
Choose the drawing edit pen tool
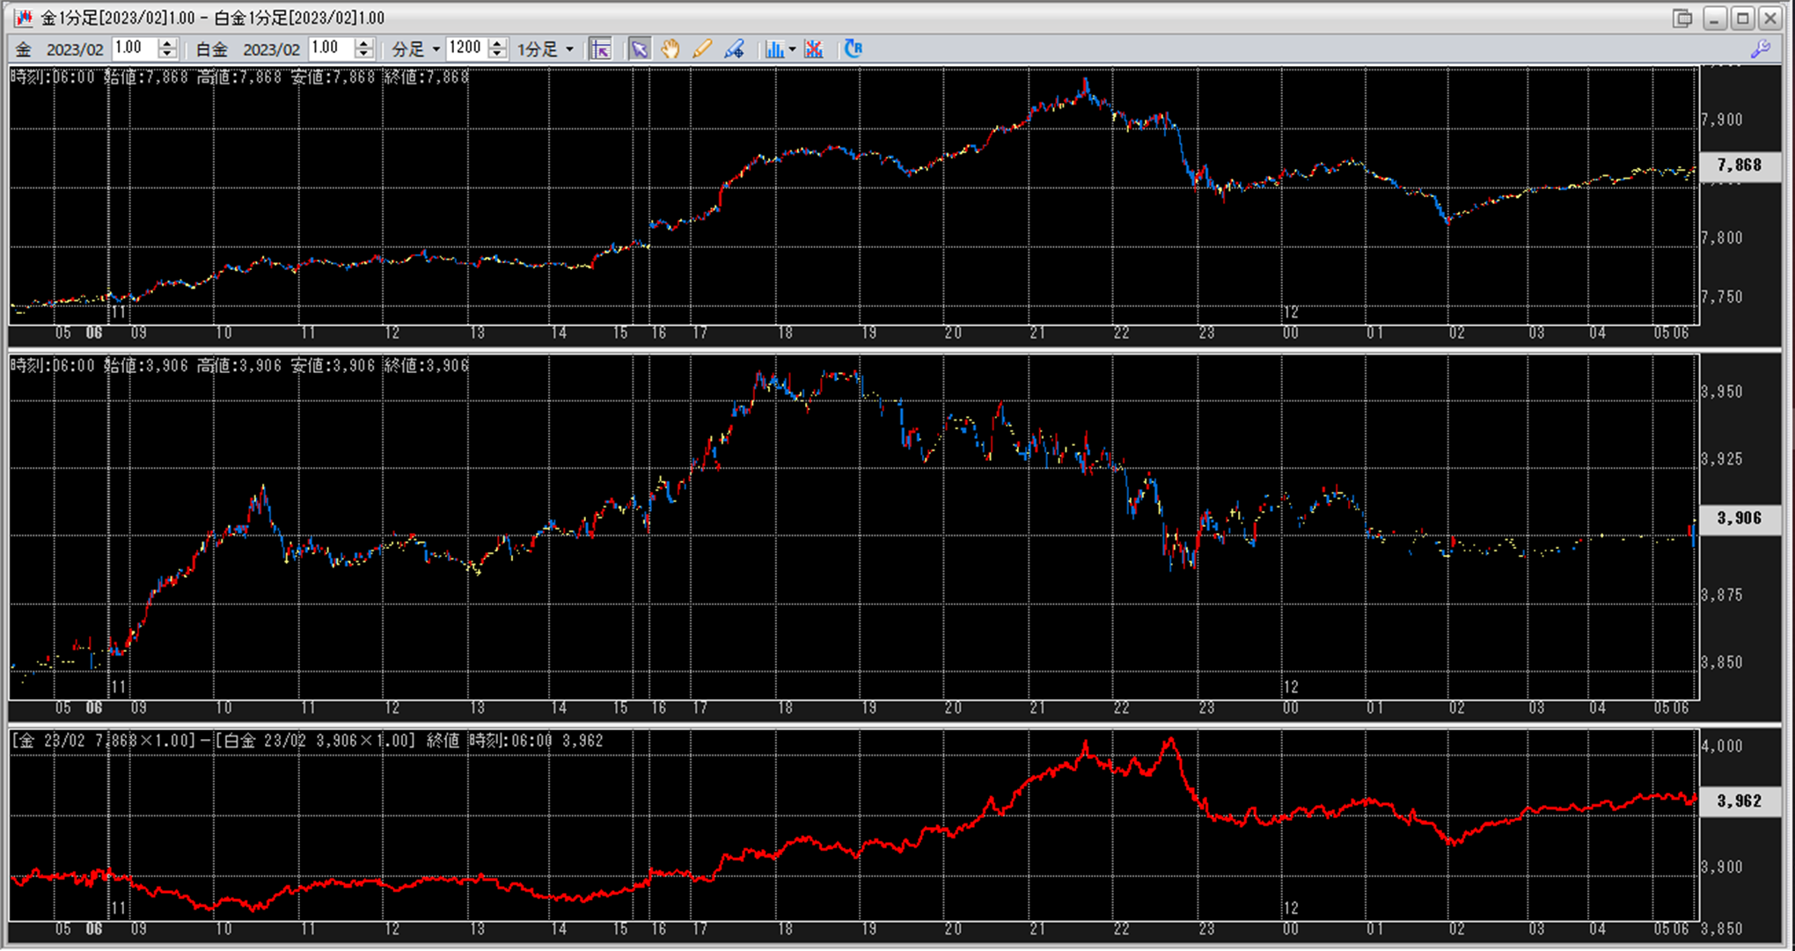(734, 49)
